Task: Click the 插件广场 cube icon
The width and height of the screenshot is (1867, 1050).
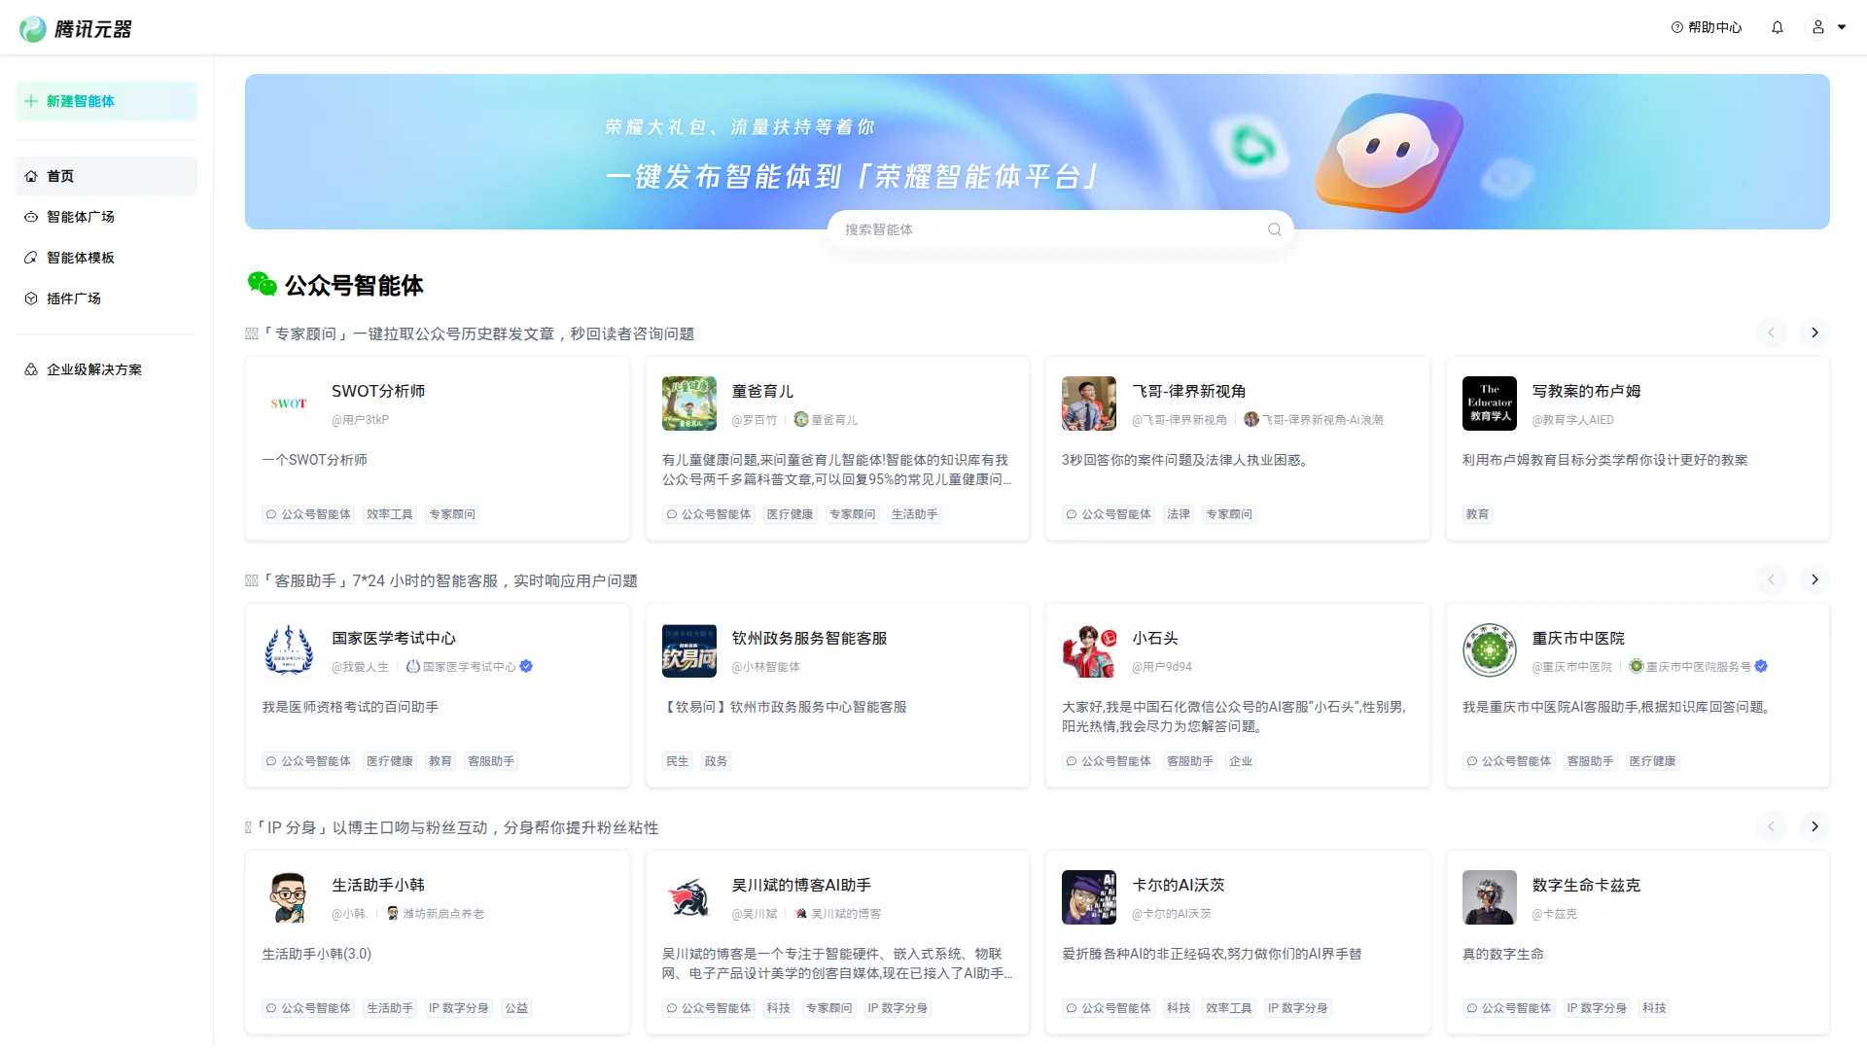Action: (31, 298)
